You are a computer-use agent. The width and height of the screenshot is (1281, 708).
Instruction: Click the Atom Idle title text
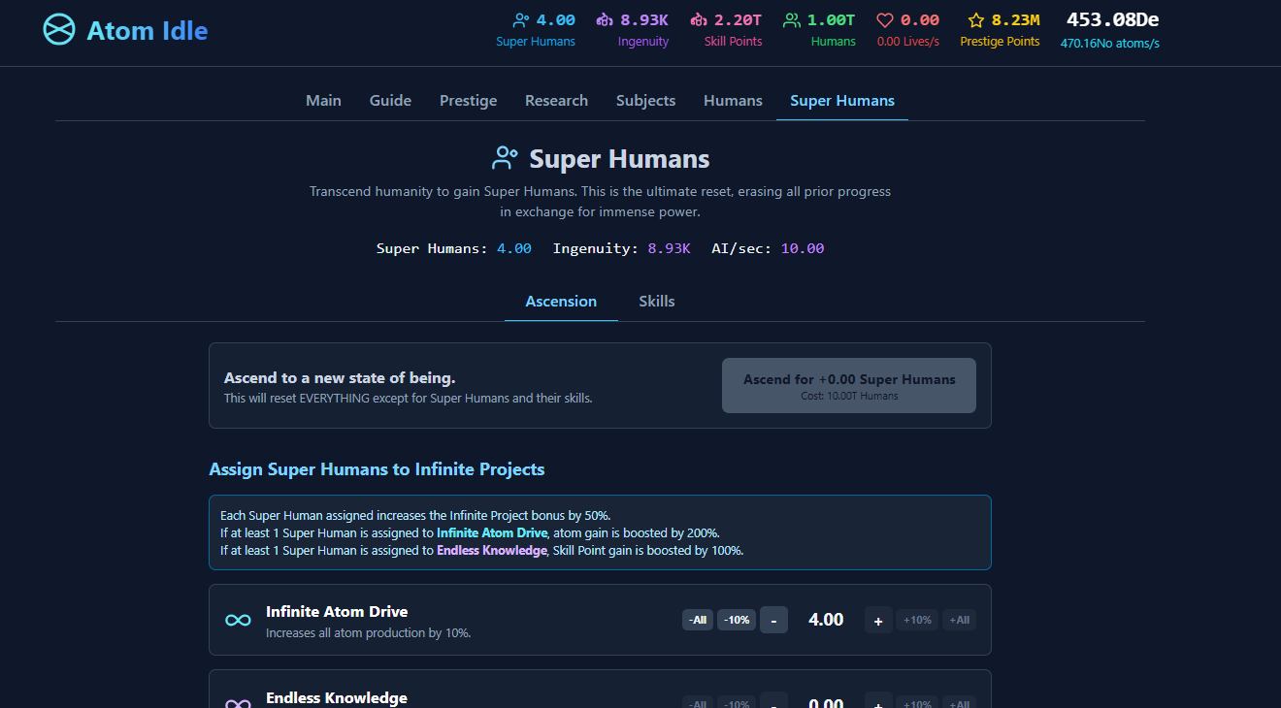coord(148,30)
